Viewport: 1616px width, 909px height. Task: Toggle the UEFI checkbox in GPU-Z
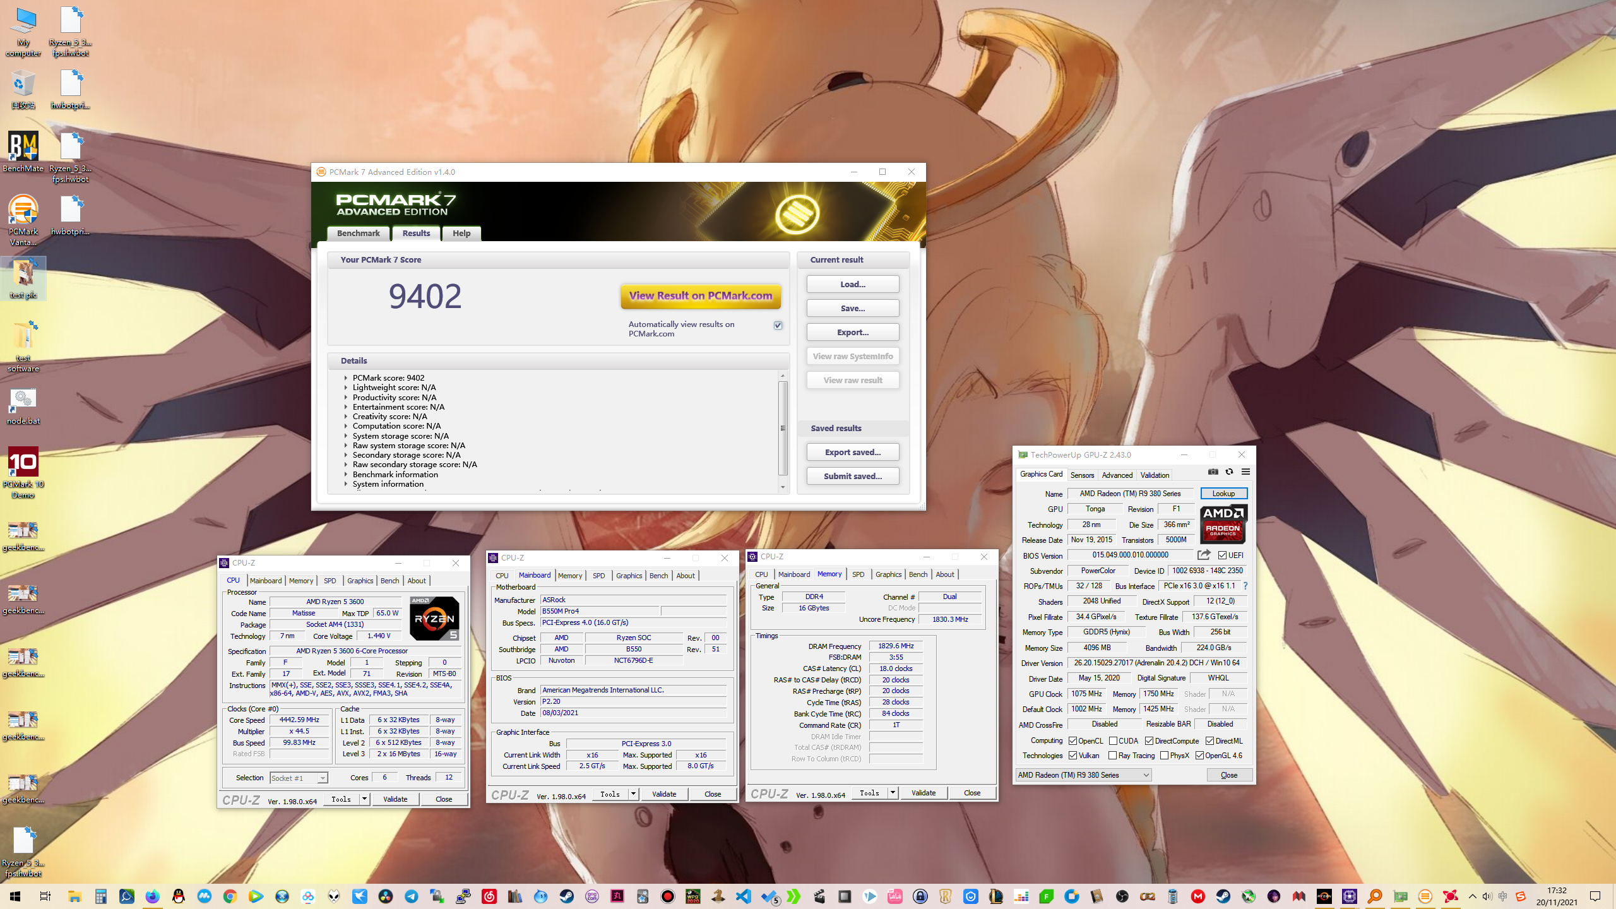tap(1222, 555)
